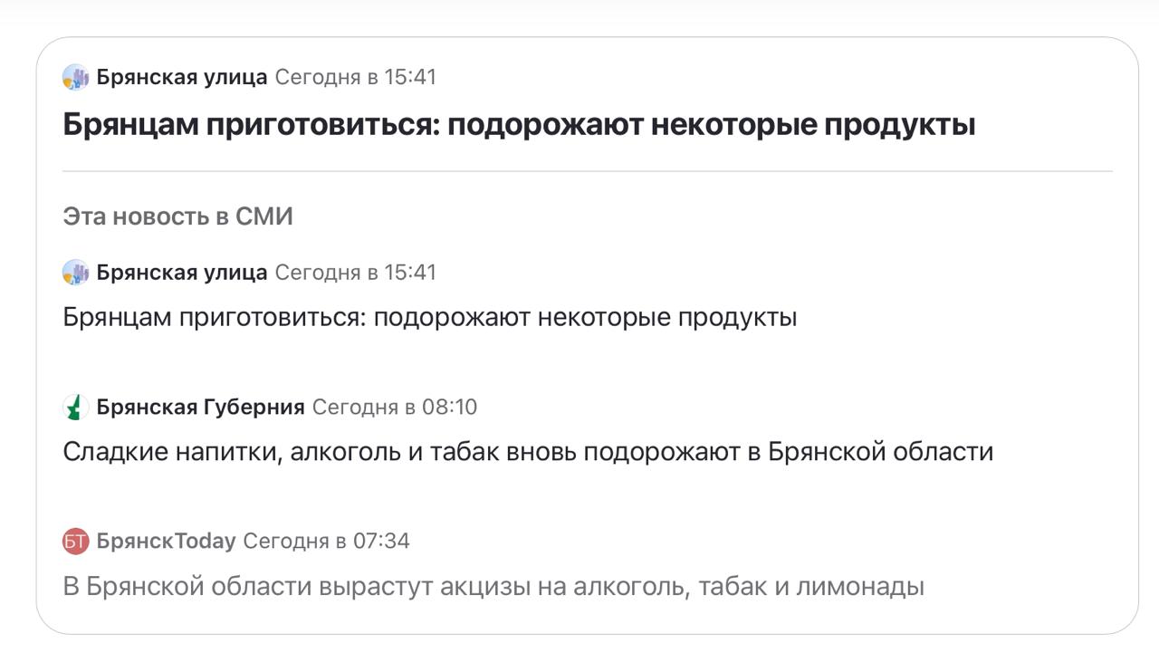
Task: Open the "В Брянской области вырастут акцизы" article
Action: [493, 587]
